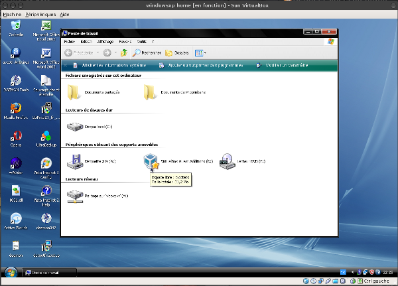Select VirtualBox Guest Additions (D:) drive
Screen dimensions: 398x286
click(178, 161)
